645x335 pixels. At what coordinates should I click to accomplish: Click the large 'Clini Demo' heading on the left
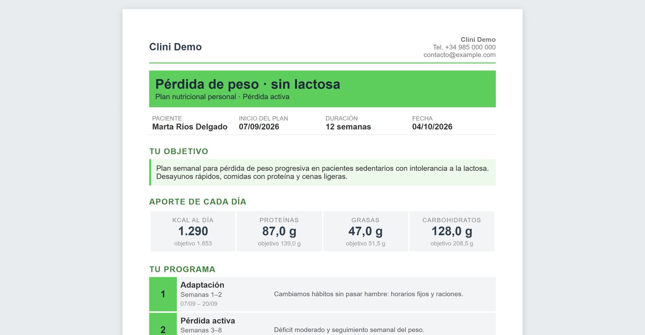pyautogui.click(x=175, y=47)
